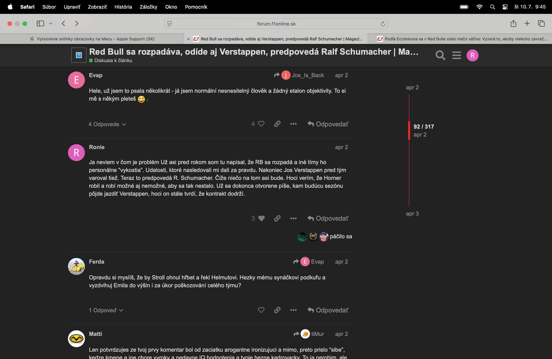The height and width of the screenshot is (359, 552).
Task: Show the tab overview icon
Action: (x=541, y=24)
